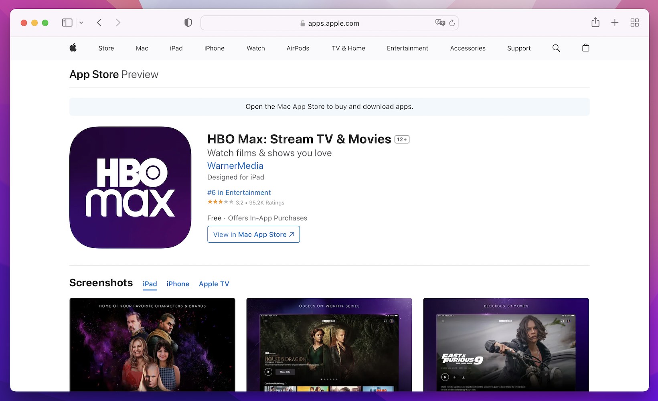Image resolution: width=658 pixels, height=401 pixels.
Task: Open the Entertainment navigation item
Action: [x=407, y=48]
